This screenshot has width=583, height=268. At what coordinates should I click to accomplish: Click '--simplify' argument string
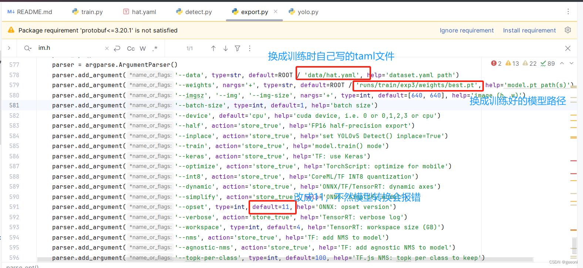click(196, 197)
